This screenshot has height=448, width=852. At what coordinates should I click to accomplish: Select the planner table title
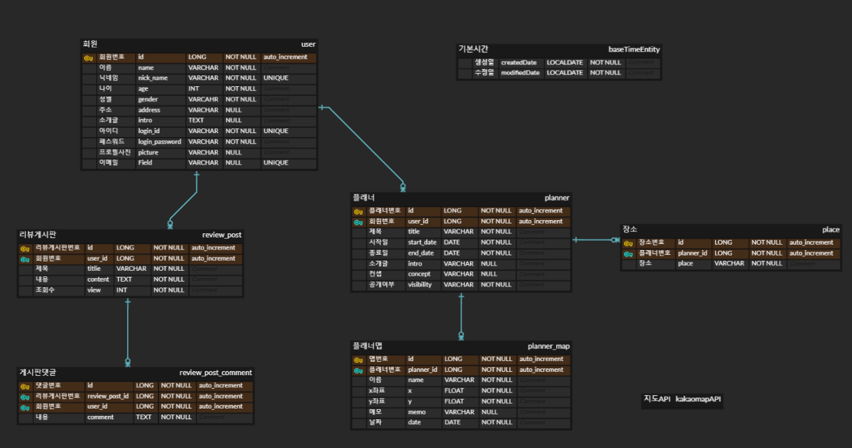click(x=557, y=198)
